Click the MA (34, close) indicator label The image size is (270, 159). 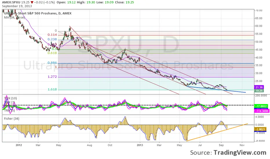click(x=14, y=17)
